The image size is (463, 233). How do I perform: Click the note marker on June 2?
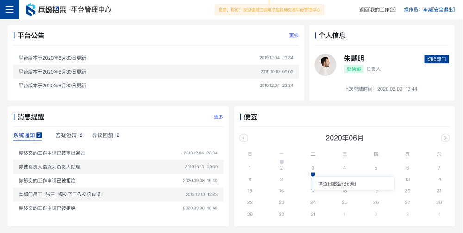coord(282,162)
